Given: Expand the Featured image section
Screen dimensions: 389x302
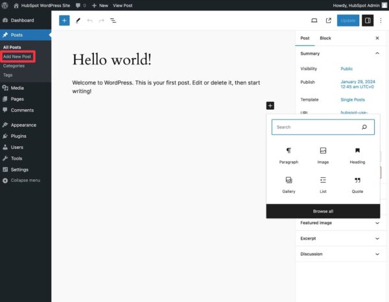Looking at the screenshot, I should [377, 223].
